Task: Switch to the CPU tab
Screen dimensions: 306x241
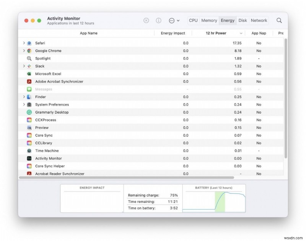Action: [193, 20]
